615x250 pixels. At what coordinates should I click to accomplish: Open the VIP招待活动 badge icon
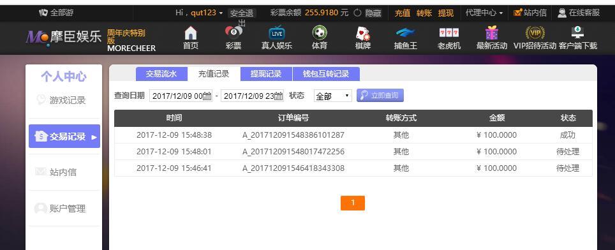tap(535, 33)
